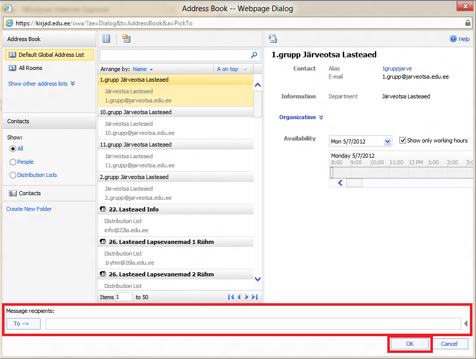
Task: Click the security lock icon in address bar
Action: pos(468,23)
